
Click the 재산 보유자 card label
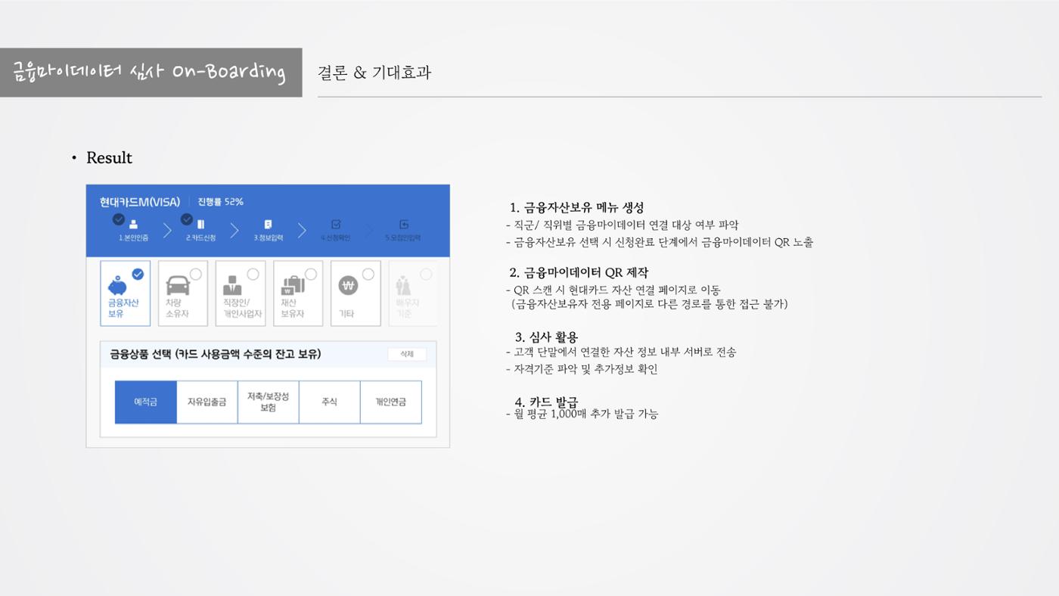coord(292,308)
